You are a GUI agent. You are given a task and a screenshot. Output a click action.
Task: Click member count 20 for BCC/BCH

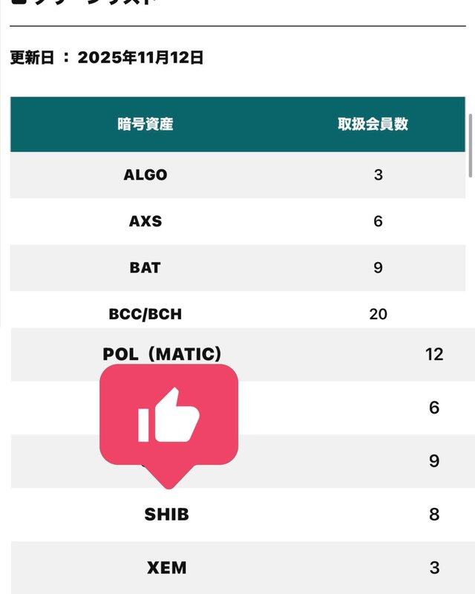(x=378, y=314)
